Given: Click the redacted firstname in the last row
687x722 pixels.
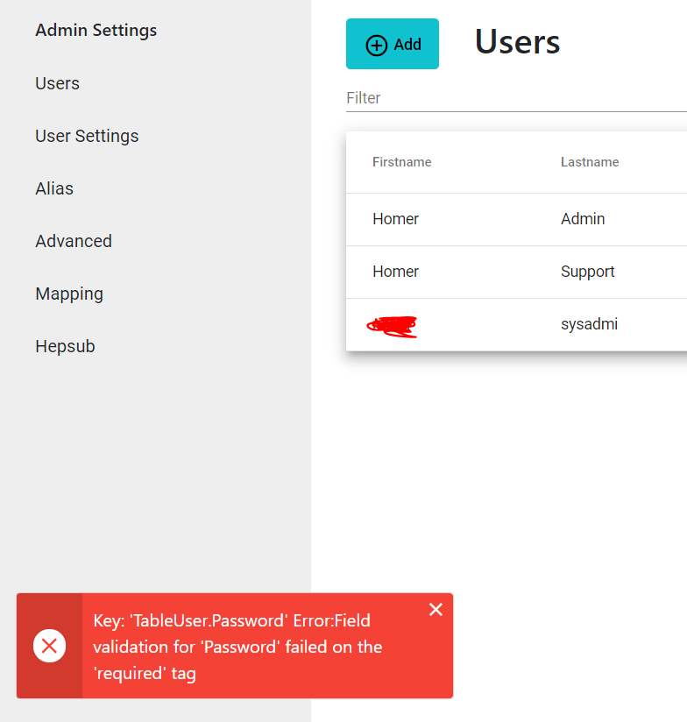Looking at the screenshot, I should (393, 325).
